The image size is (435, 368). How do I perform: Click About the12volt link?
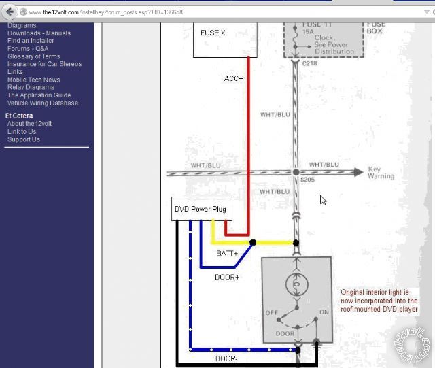click(x=29, y=124)
